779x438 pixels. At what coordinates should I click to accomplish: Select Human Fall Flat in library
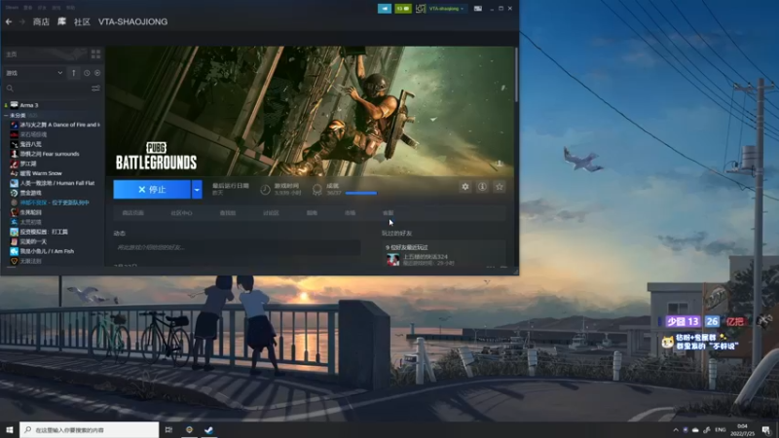click(56, 183)
